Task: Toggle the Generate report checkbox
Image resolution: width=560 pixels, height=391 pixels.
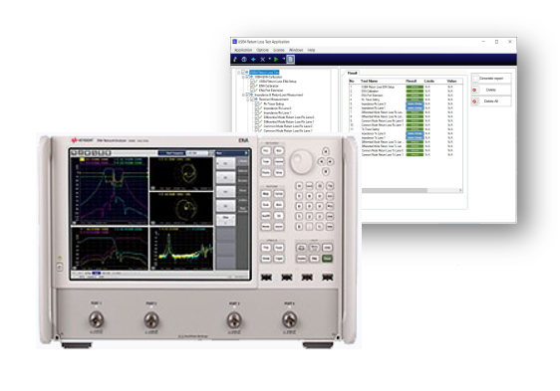Action: pos(475,79)
